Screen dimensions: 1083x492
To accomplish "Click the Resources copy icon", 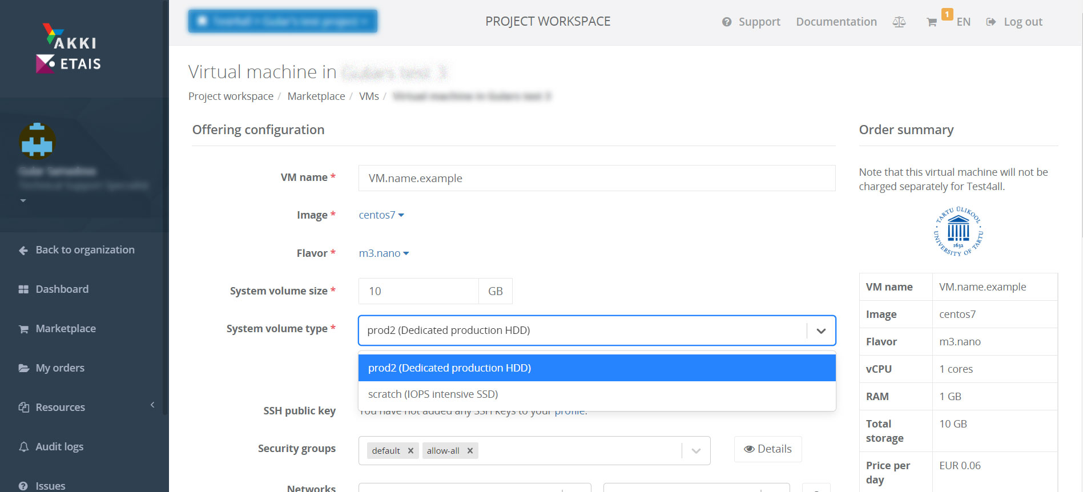I will [x=23, y=408].
